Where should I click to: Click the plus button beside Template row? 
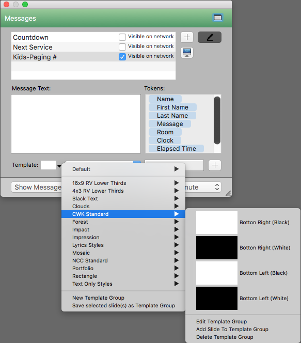(x=215, y=165)
